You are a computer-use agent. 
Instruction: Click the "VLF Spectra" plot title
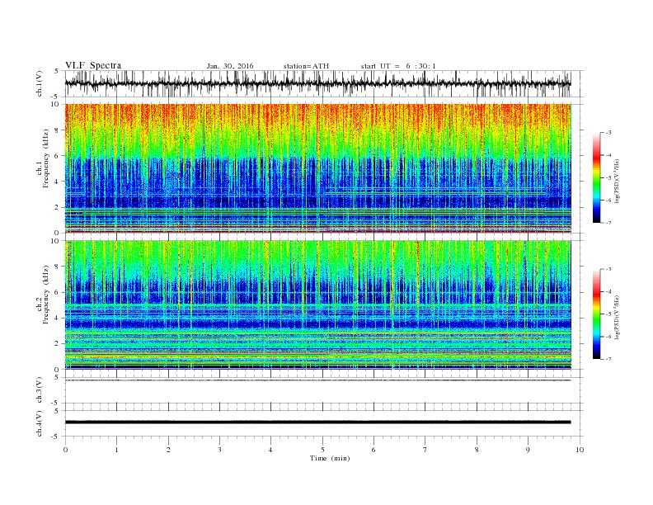pos(93,65)
